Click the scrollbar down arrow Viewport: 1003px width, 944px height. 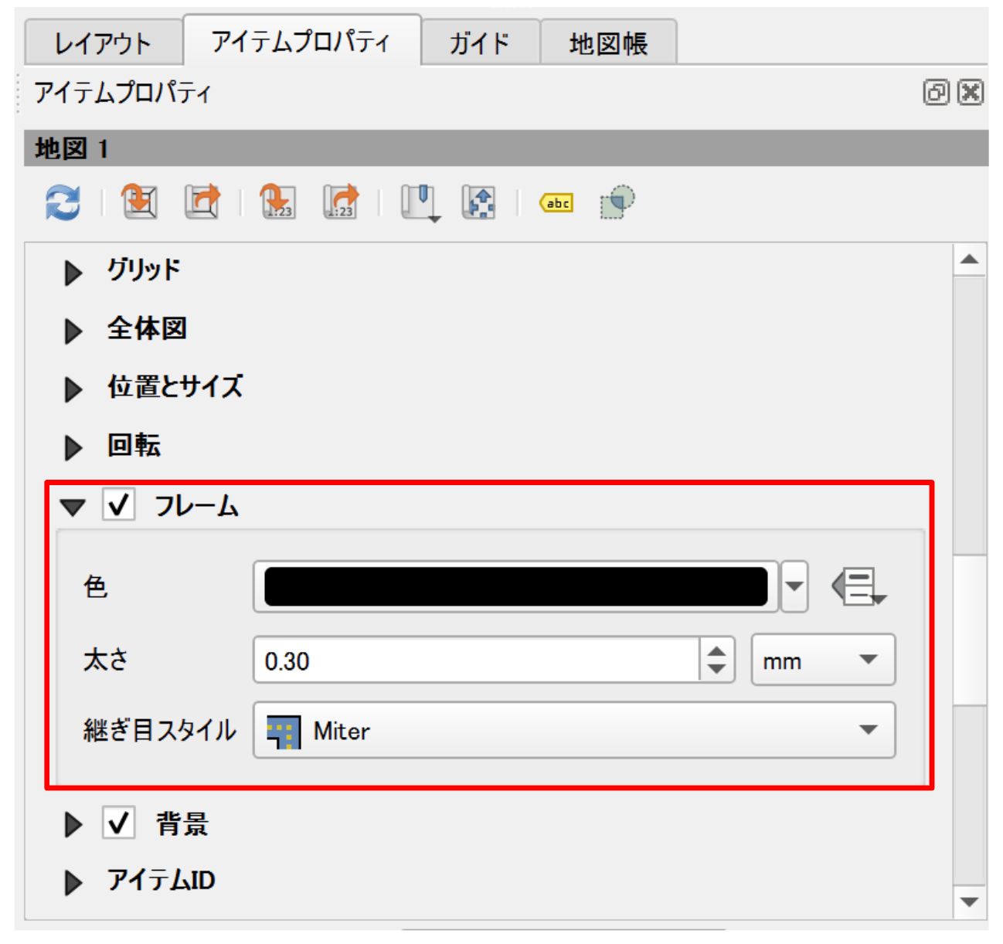pos(970,902)
